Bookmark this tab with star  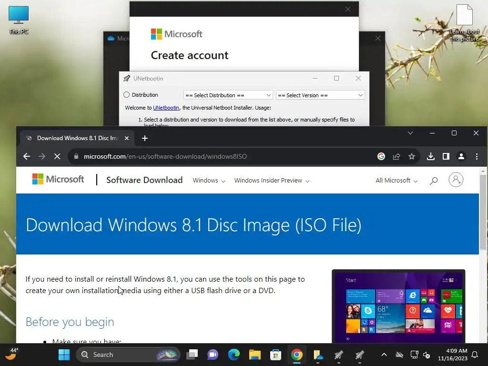coord(412,156)
